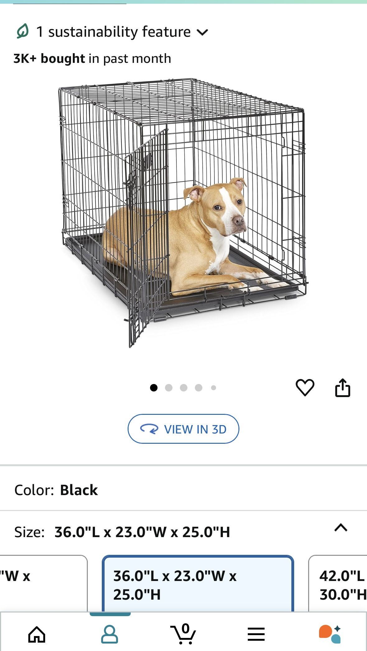Select the 36.0"L x 23.0"W x 25.0"H size option
Viewport: 367px width, 651px height.
pyautogui.click(x=198, y=584)
